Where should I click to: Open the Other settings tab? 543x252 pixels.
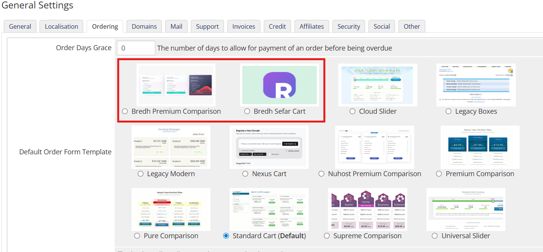(x=412, y=26)
